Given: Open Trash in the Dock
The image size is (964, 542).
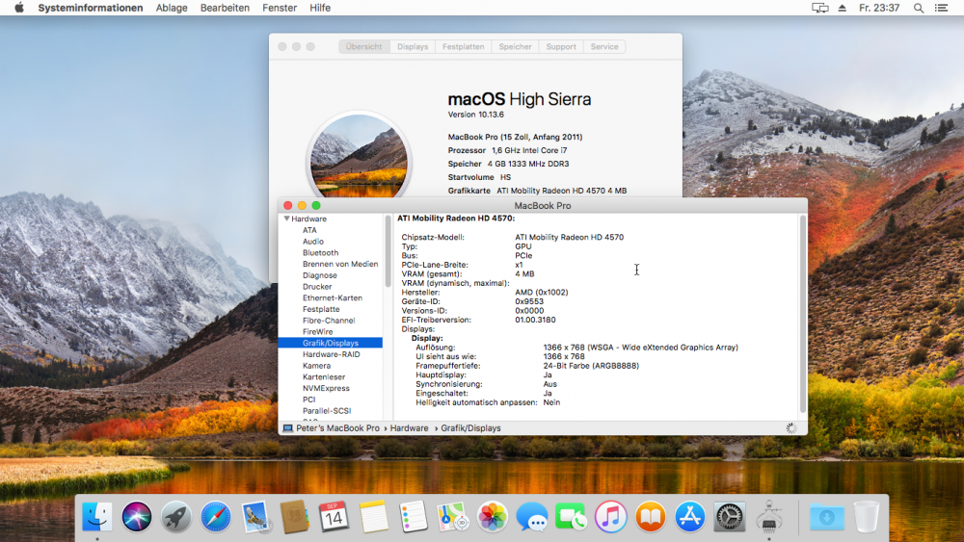Looking at the screenshot, I should [x=867, y=517].
